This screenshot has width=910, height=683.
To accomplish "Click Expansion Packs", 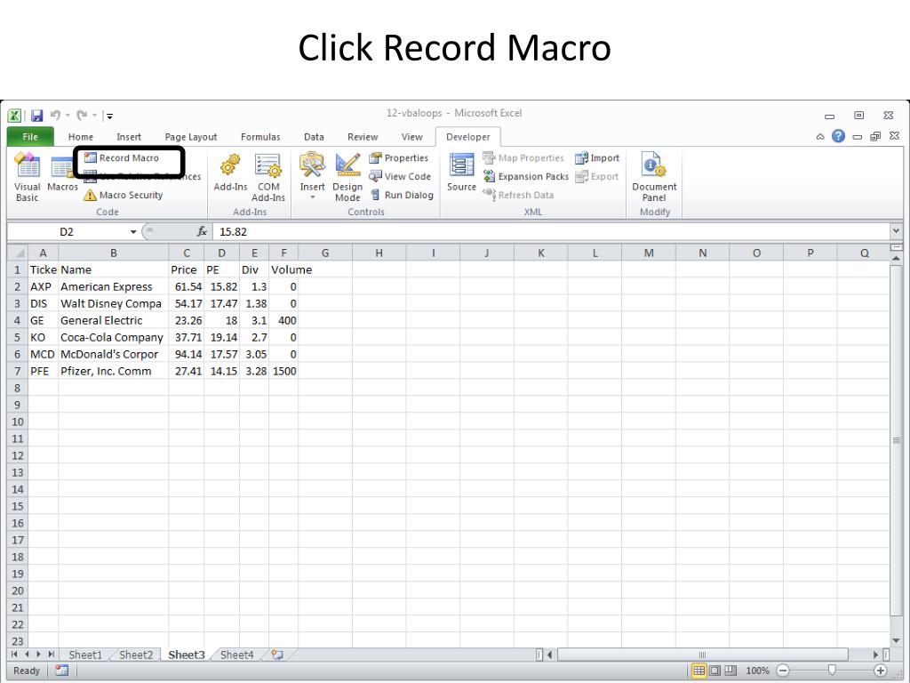I will [526, 177].
